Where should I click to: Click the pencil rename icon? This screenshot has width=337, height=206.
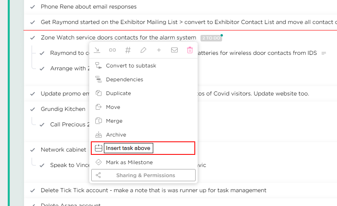pos(143,50)
